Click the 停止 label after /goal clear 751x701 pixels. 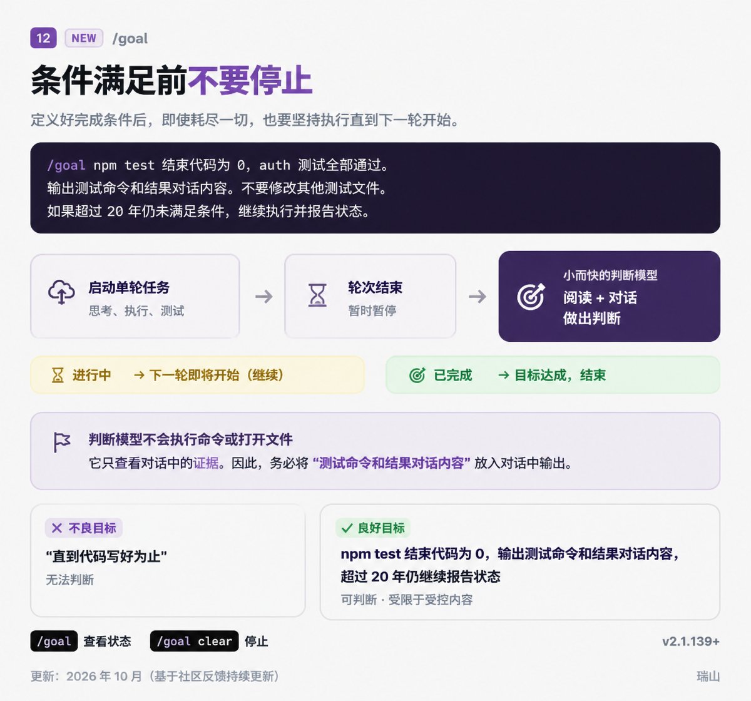pyautogui.click(x=257, y=642)
